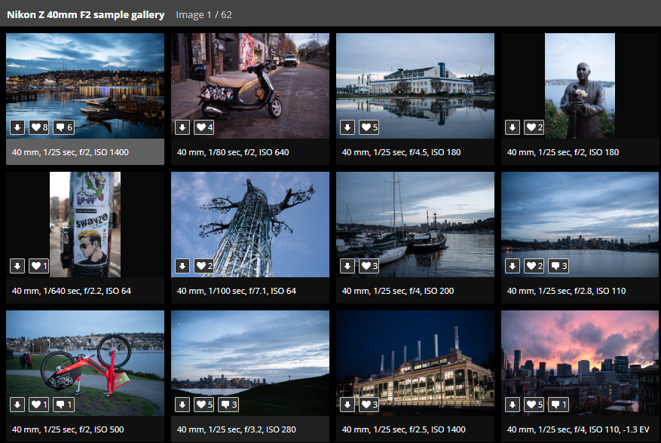This screenshot has height=443, width=661.
Task: Click the Image 1 / 62 counter
Action: [x=204, y=15]
